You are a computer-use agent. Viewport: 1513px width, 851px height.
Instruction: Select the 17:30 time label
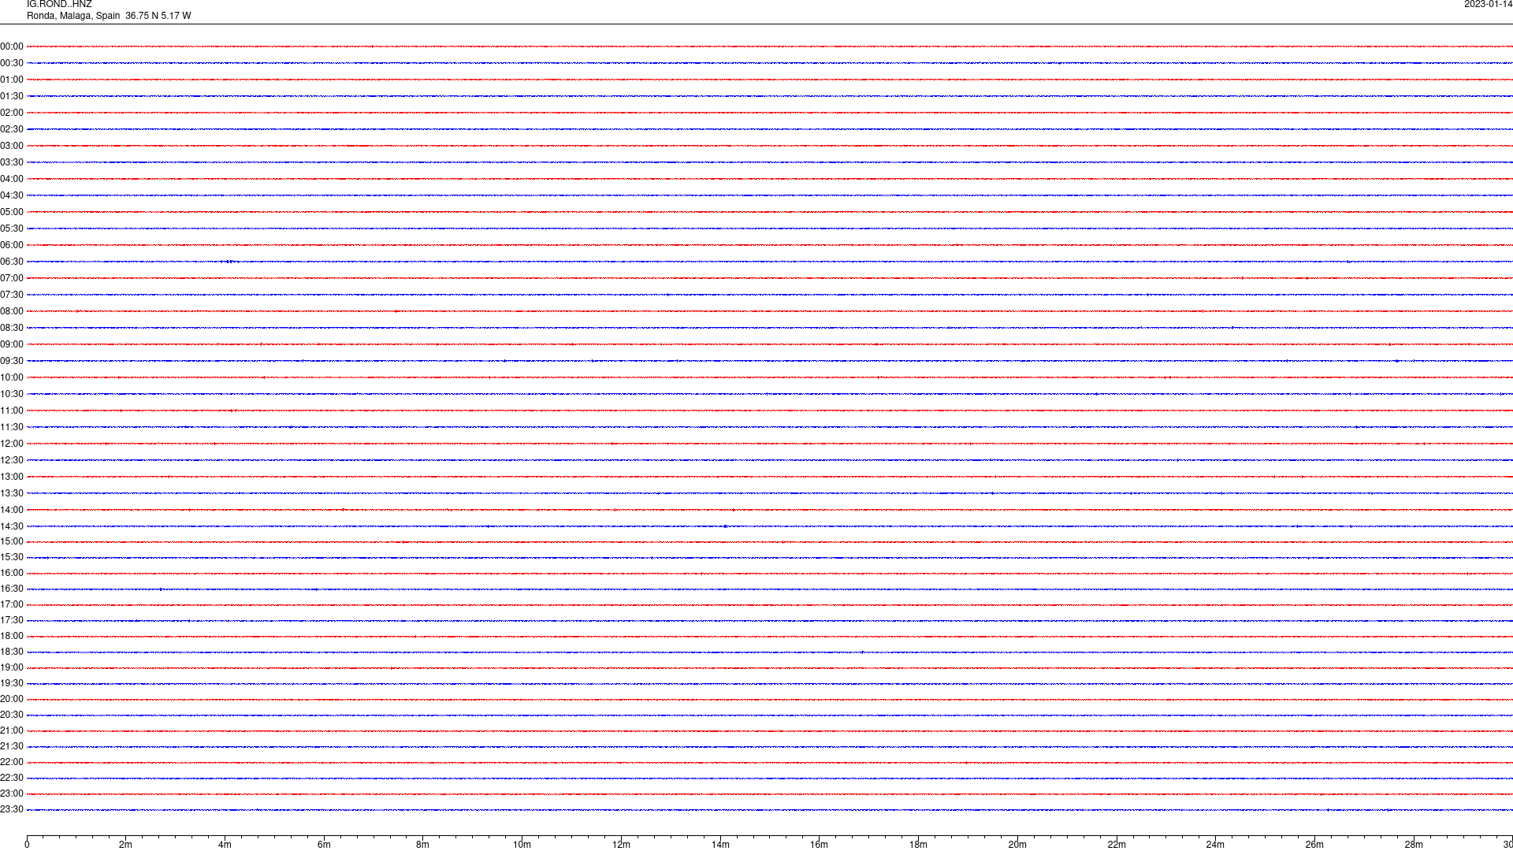12,620
